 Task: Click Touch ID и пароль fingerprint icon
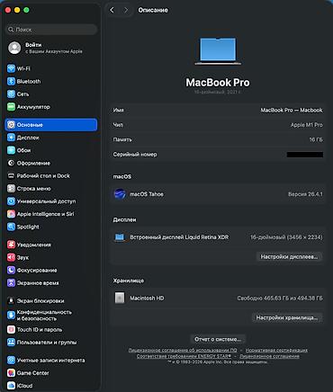coord(11,330)
